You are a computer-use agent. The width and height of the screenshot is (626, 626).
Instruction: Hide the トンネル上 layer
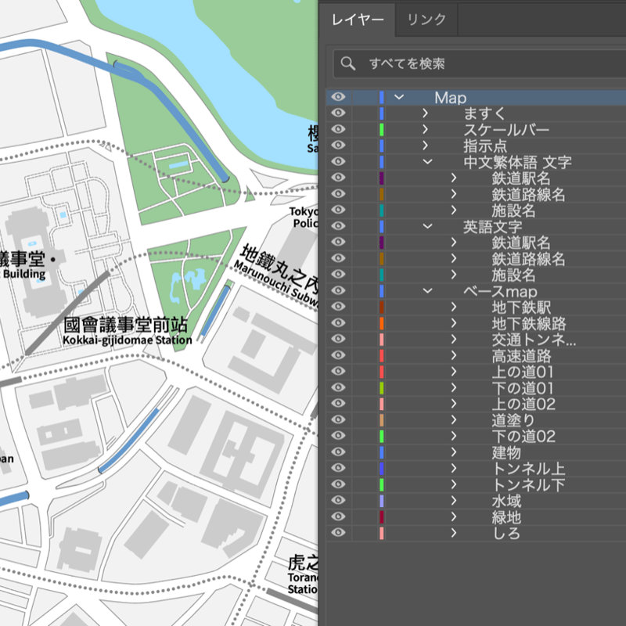click(x=338, y=468)
